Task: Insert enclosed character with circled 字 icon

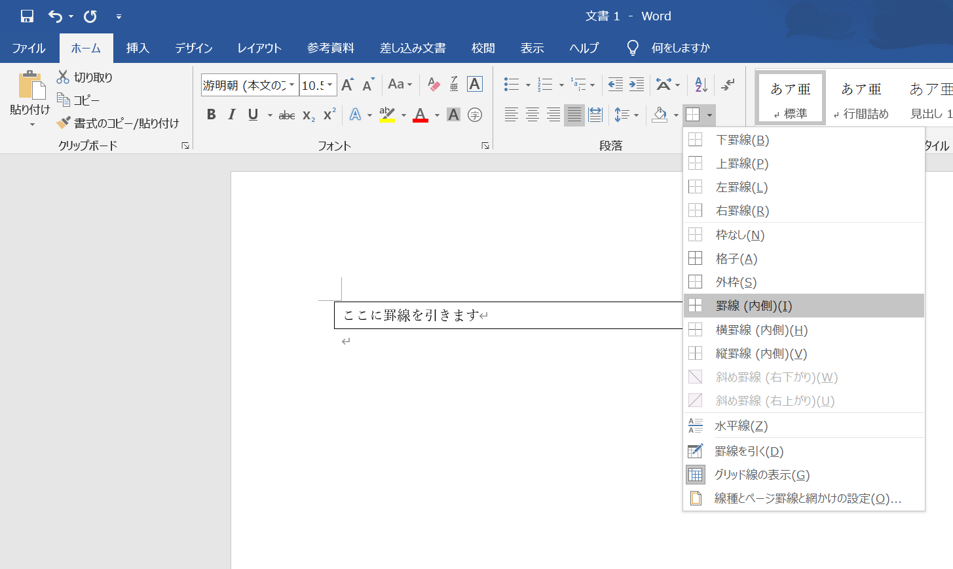Action: (475, 115)
